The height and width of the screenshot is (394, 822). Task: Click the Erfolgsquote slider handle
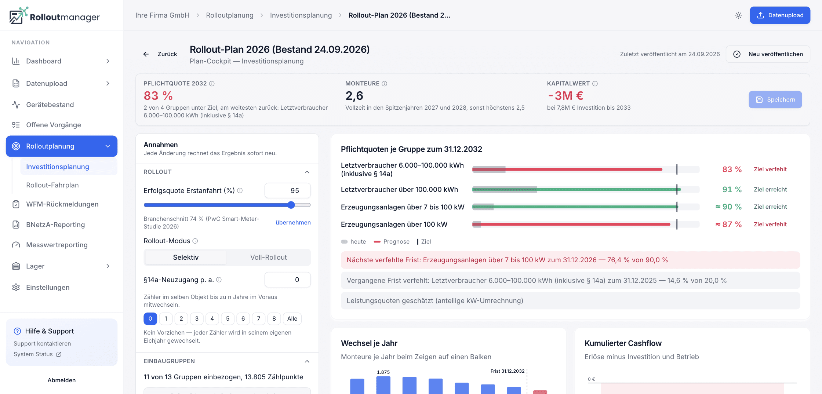291,205
